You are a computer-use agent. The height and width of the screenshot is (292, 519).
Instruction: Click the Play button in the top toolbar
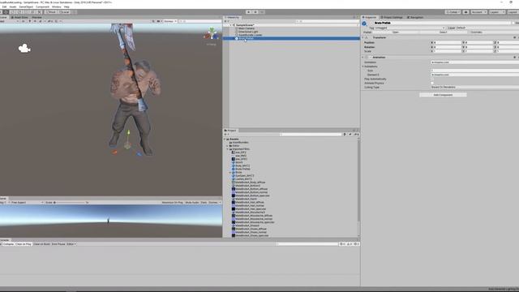point(249,12)
